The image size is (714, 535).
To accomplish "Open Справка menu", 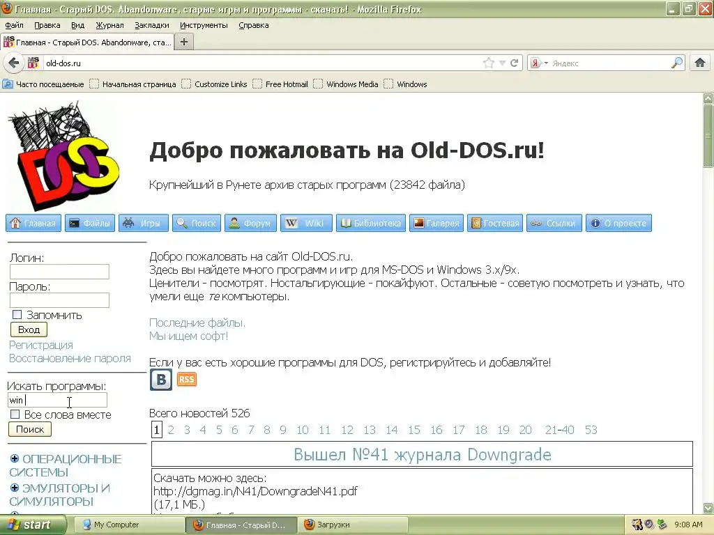I will (254, 25).
